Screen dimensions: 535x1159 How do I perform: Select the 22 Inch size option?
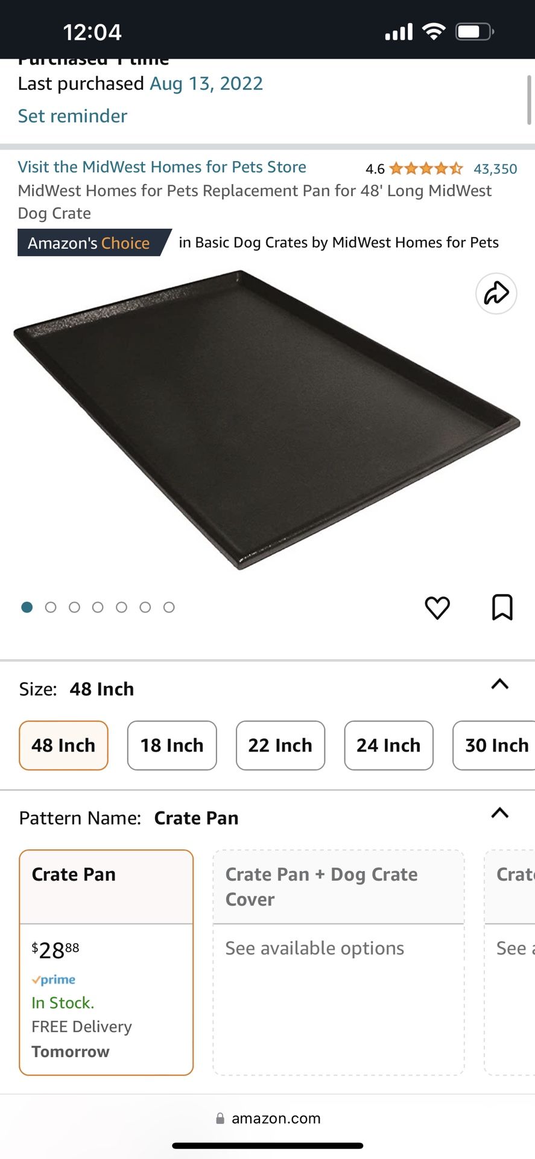pyautogui.click(x=280, y=746)
